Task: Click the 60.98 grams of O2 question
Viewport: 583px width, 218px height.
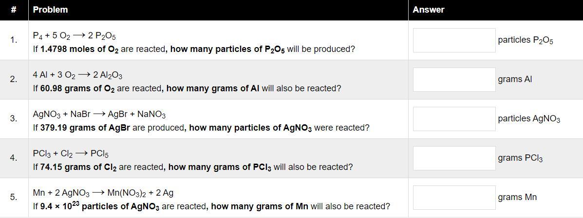Action: click(187, 89)
